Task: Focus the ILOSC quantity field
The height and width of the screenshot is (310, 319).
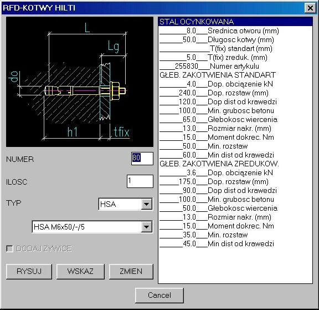Action: [x=140, y=181]
